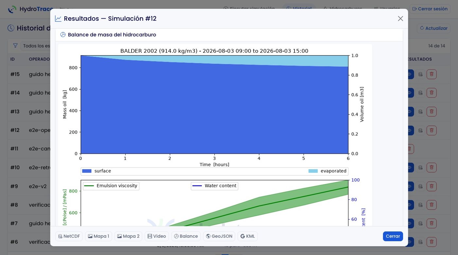Click the database icon in row #10
This screenshot has height=255, width=458.
(x=420, y=168)
